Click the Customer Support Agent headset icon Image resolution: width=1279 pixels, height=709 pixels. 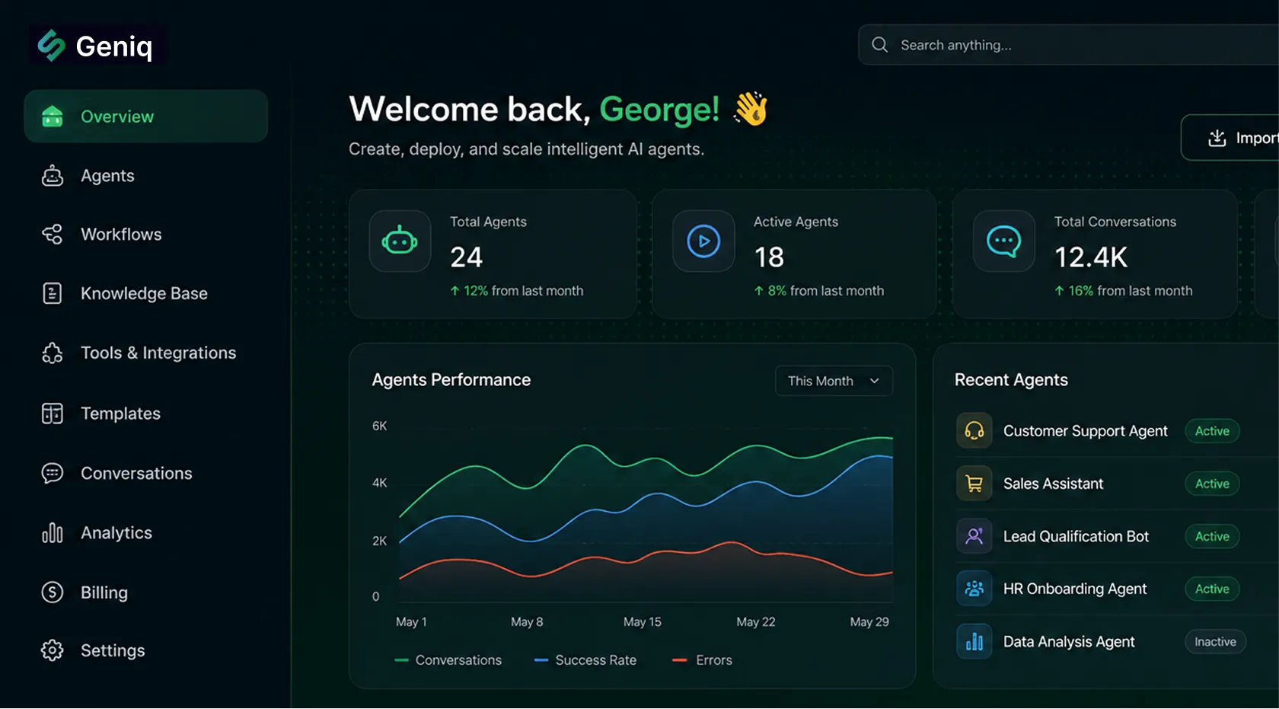[x=974, y=431]
